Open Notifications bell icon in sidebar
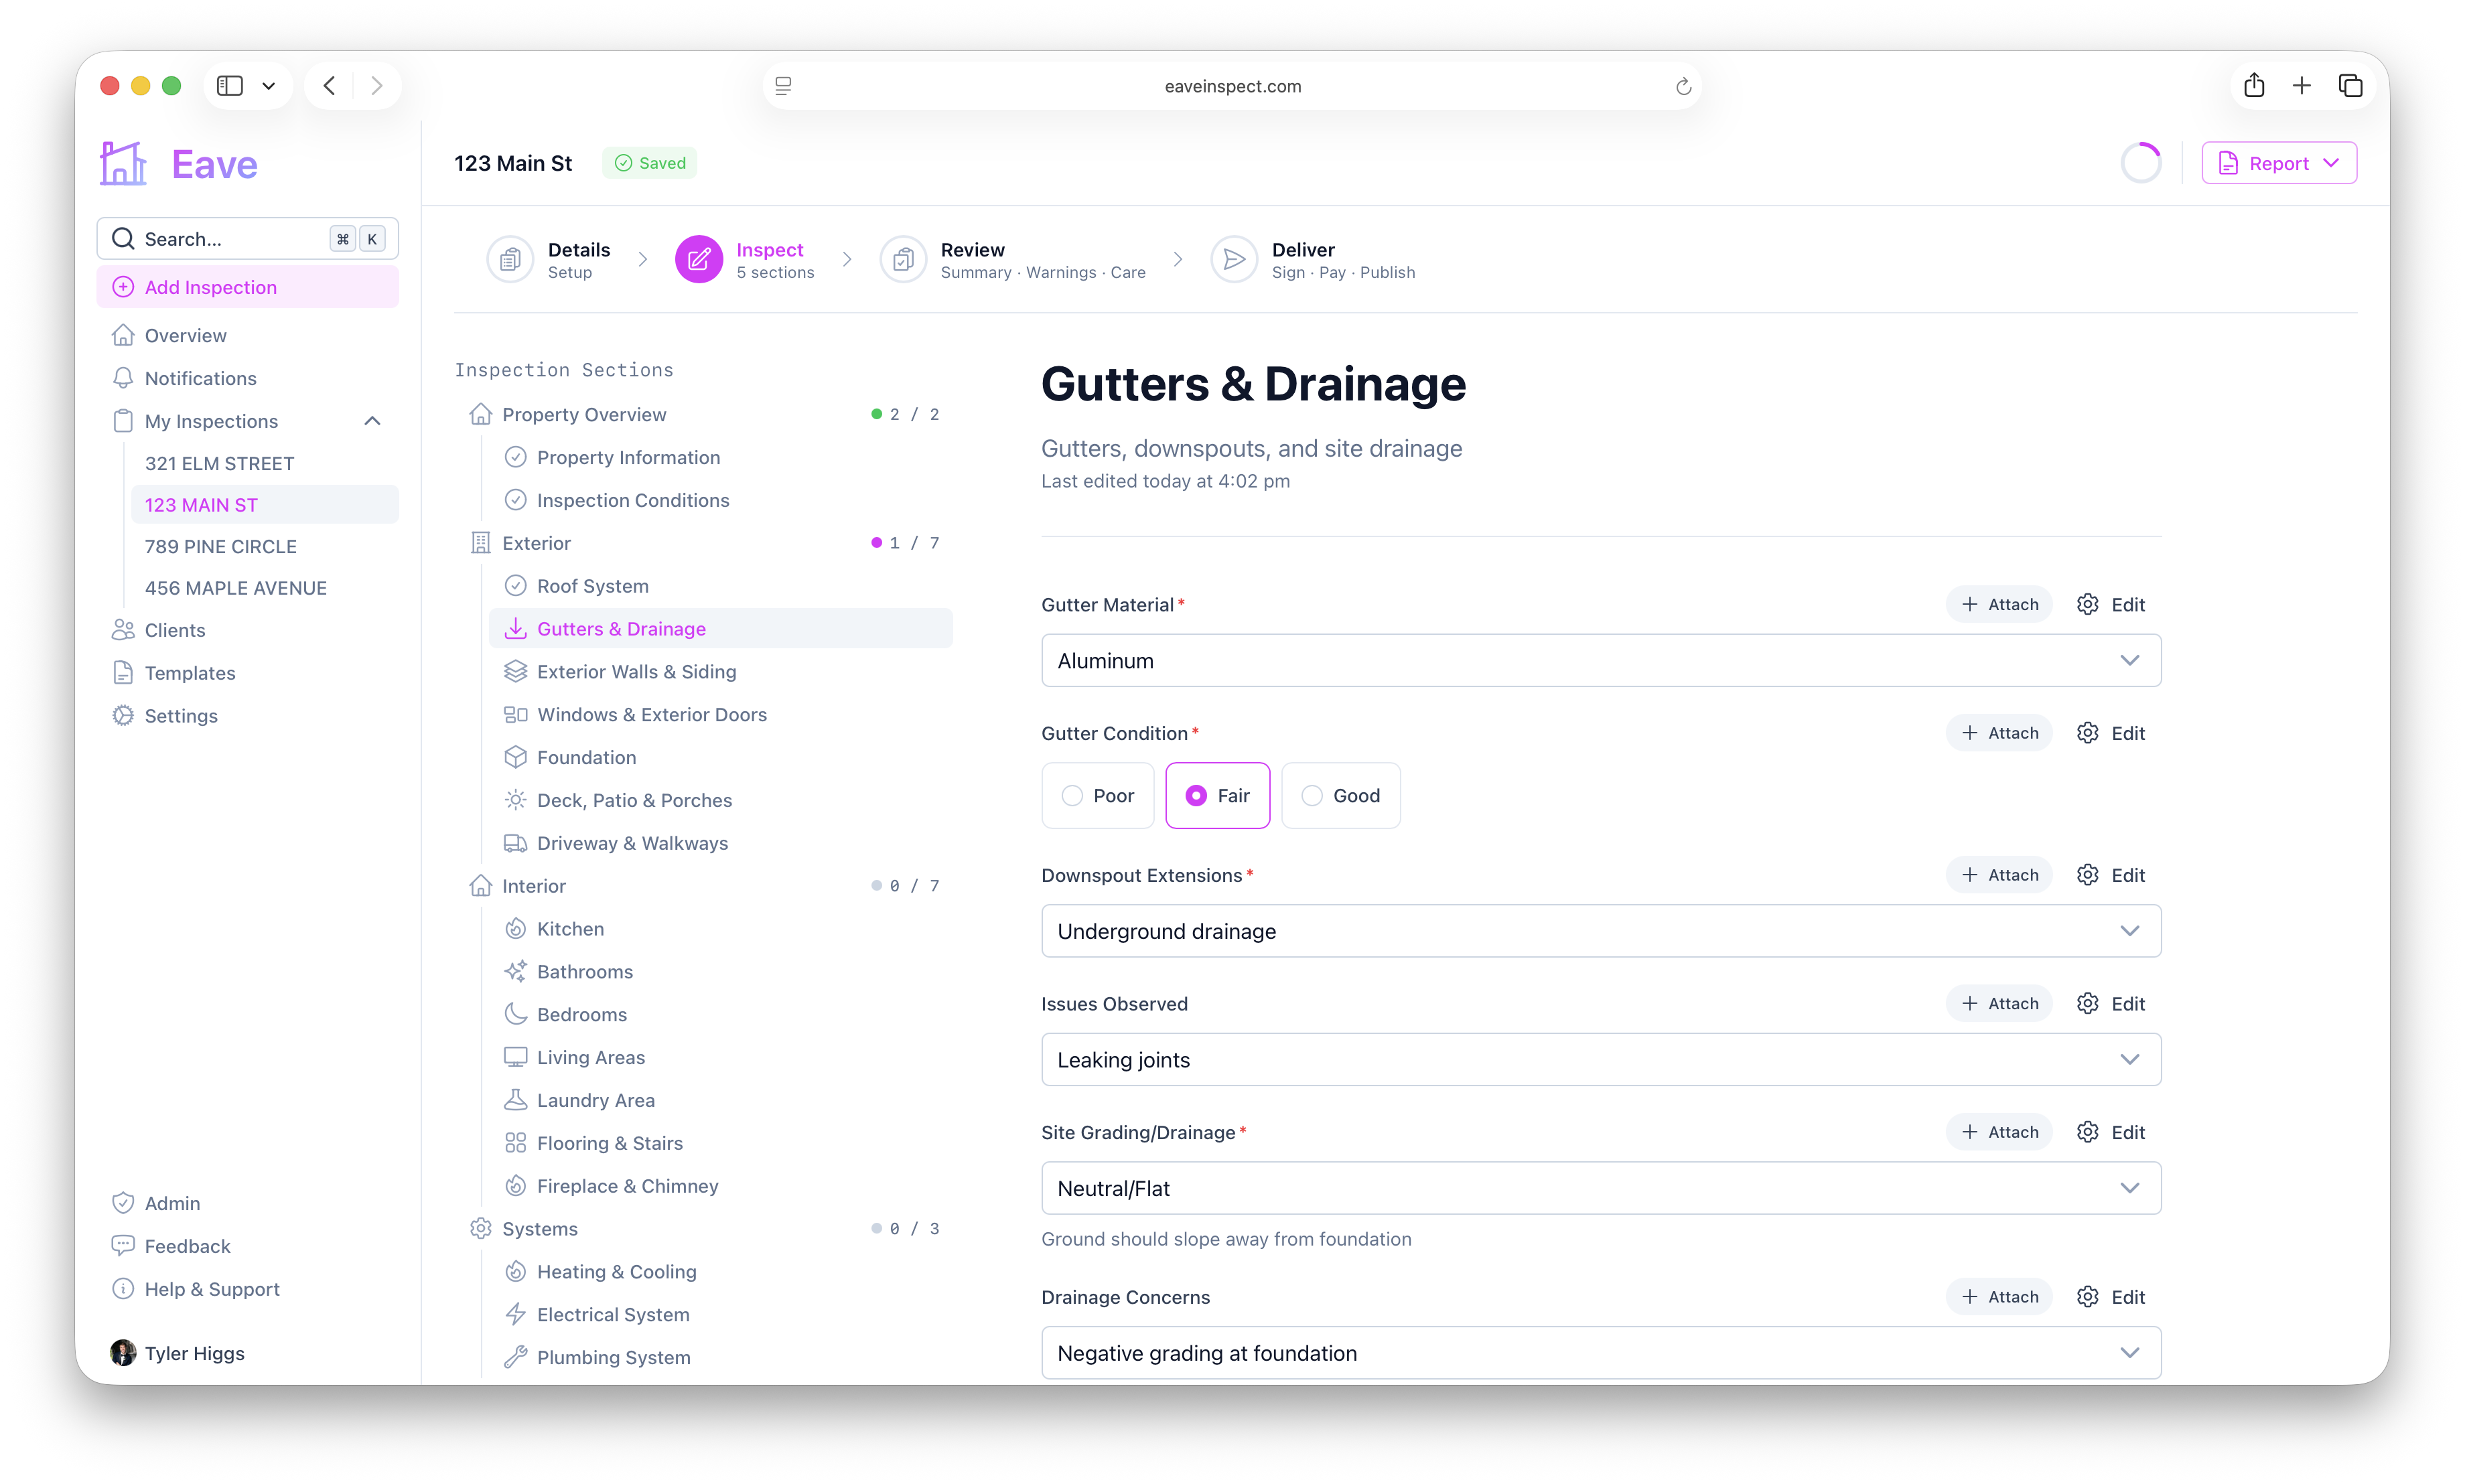This screenshot has height=1484, width=2465. coord(123,378)
